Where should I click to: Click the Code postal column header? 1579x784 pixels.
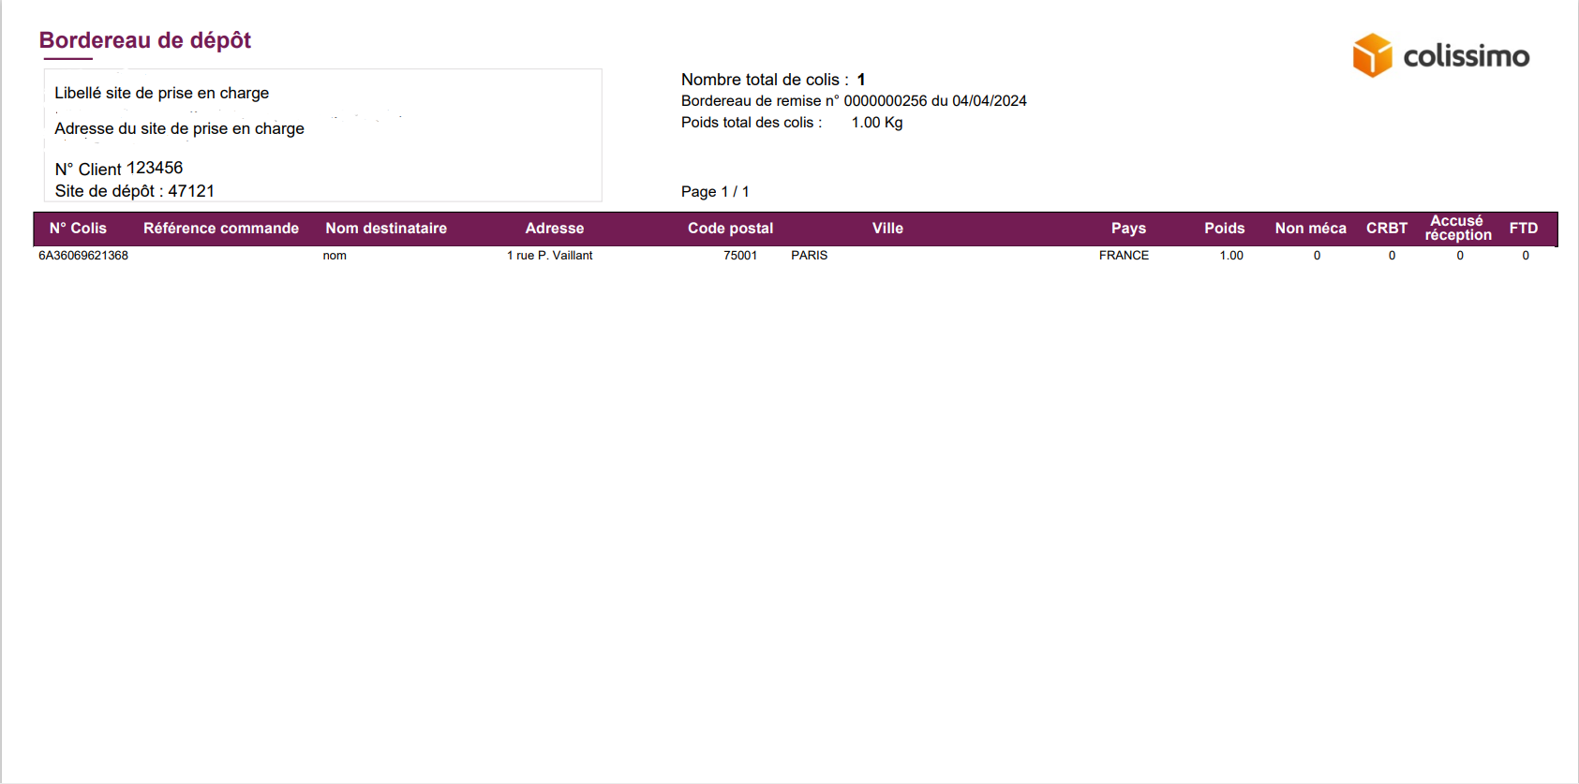(x=730, y=229)
